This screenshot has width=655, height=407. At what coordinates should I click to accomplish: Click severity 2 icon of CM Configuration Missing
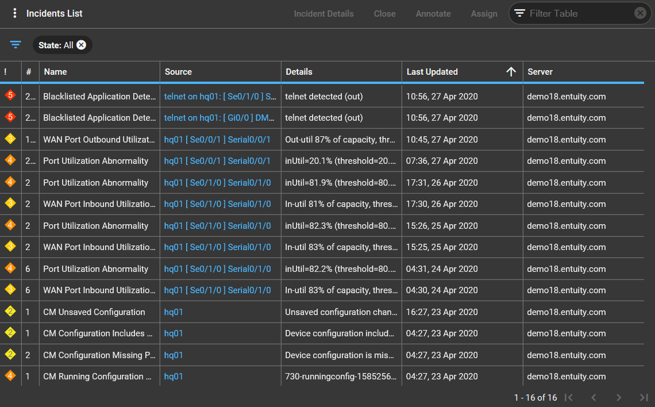10,354
